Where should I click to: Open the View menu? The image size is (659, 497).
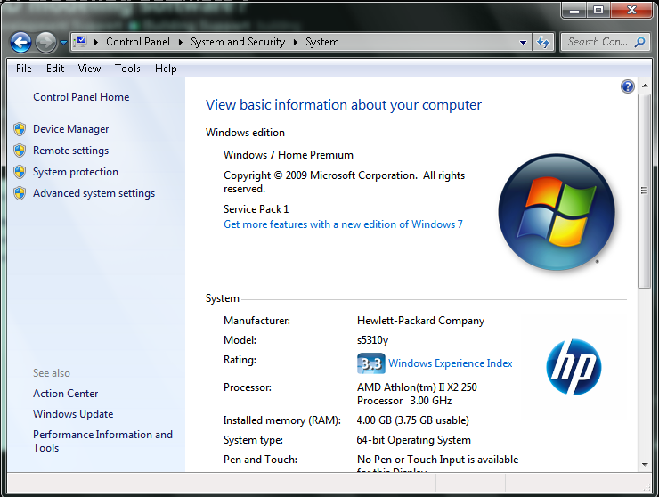89,69
